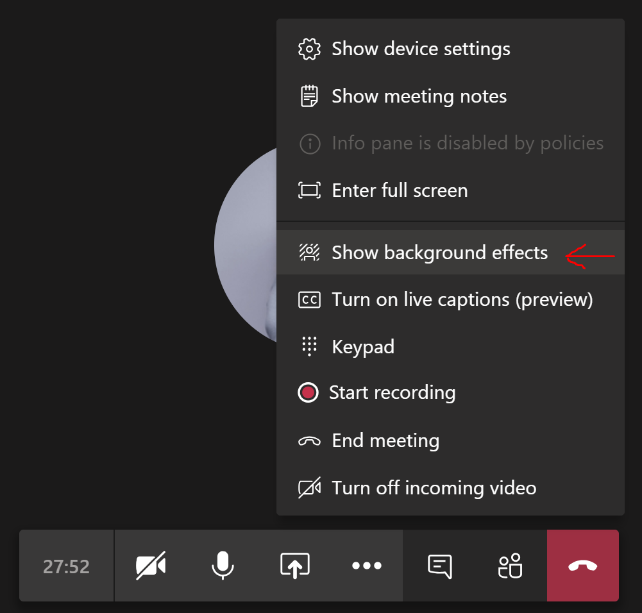
Task: Select Turn off incoming video
Action: [450, 488]
